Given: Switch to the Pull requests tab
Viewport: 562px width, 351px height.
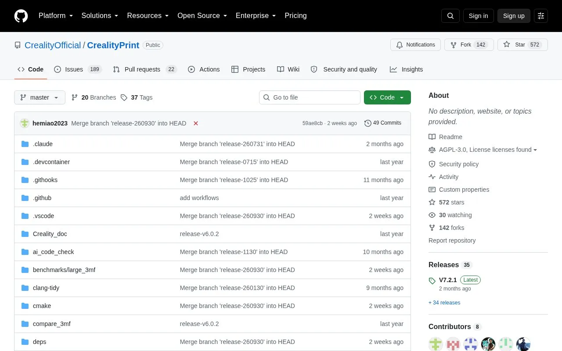Looking at the screenshot, I should click(144, 69).
